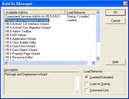The width and height of the screenshot is (129, 99).
Task: Click 'Startup / Loaded' load behavior cell
Action: pos(78,16)
